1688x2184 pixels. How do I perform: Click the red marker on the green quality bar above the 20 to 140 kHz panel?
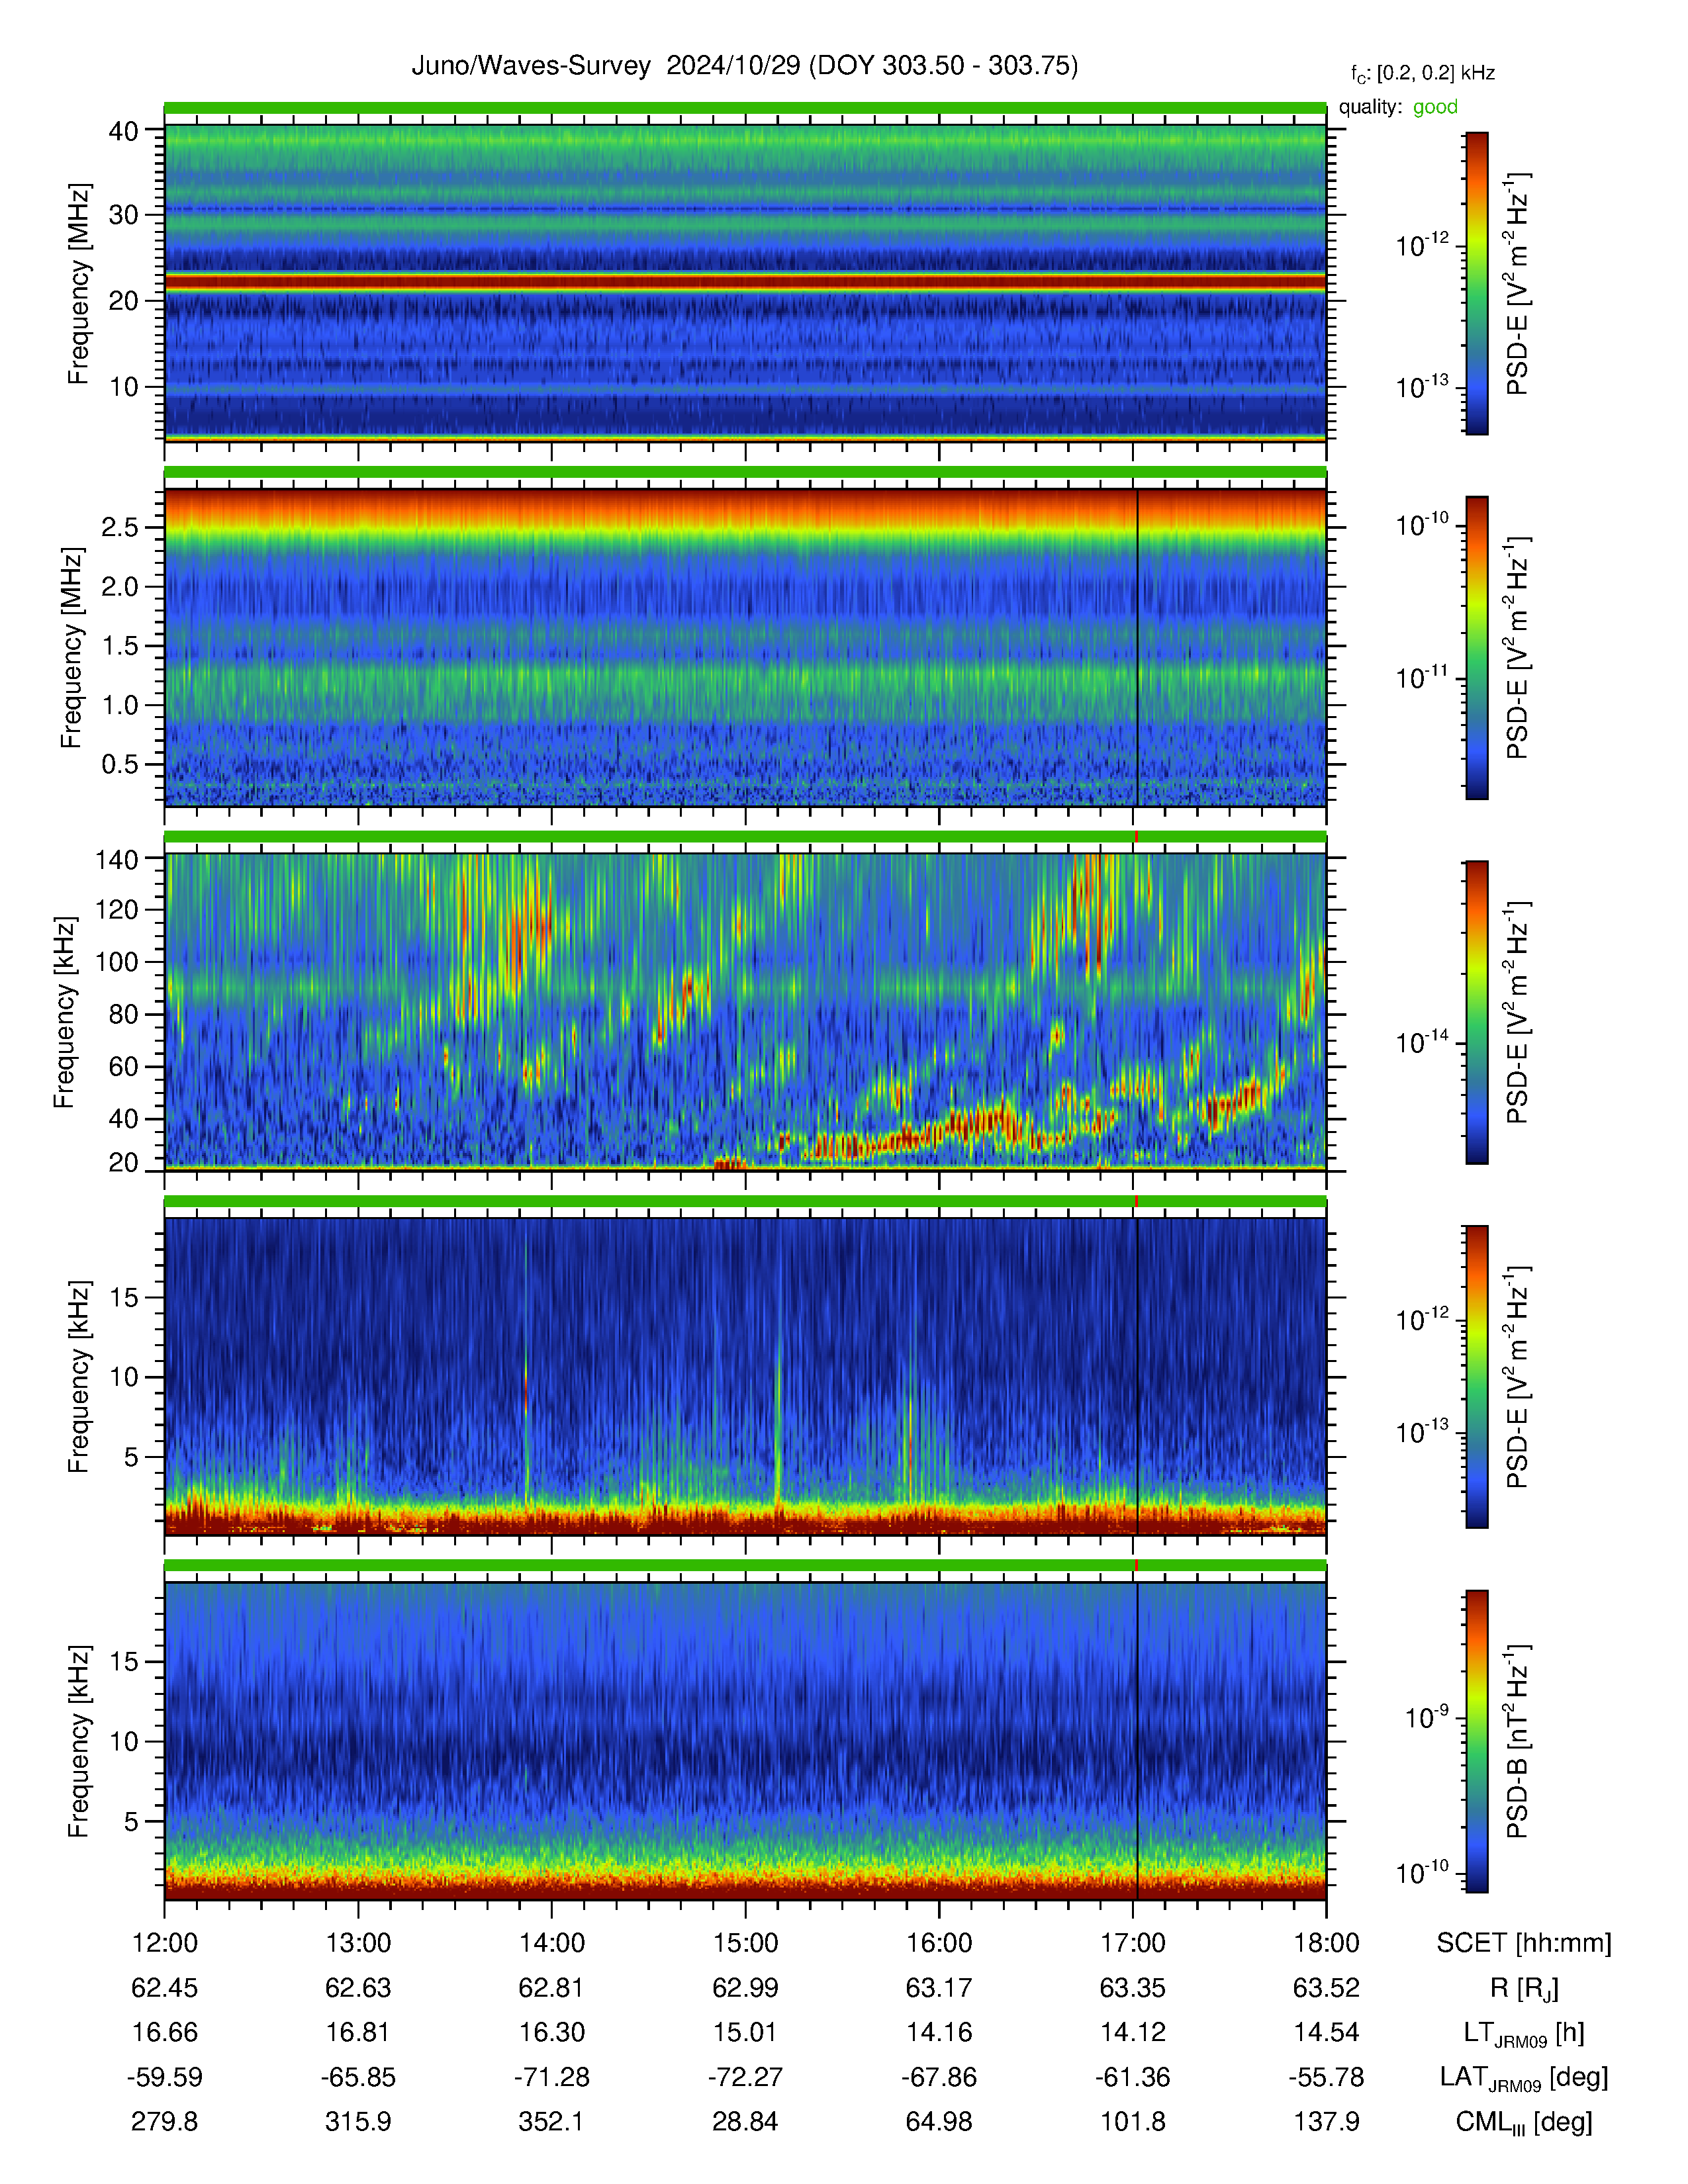point(1136,837)
